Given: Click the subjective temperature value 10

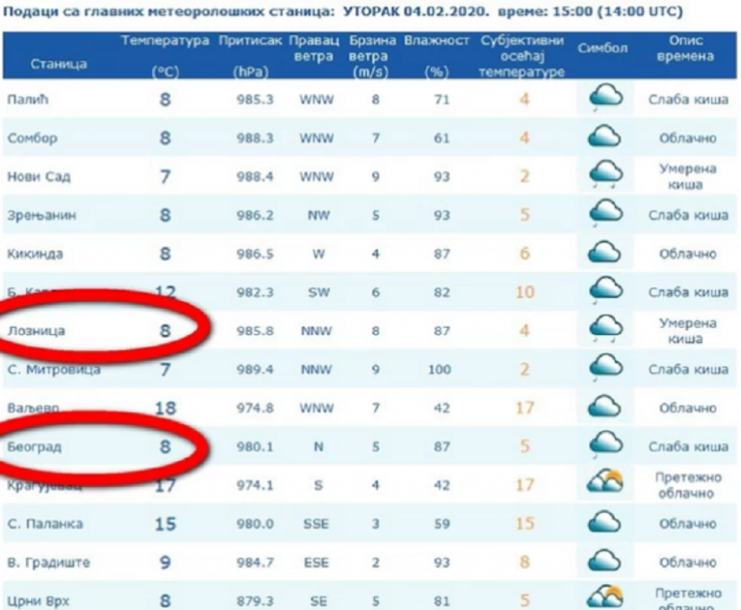Looking at the screenshot, I should coord(525,292).
